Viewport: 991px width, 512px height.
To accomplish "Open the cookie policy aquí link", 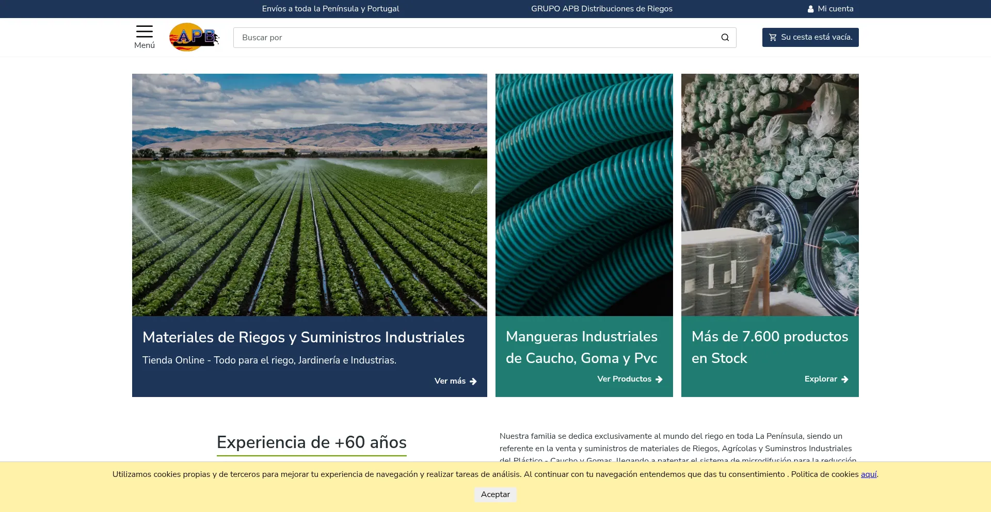I will click(868, 474).
